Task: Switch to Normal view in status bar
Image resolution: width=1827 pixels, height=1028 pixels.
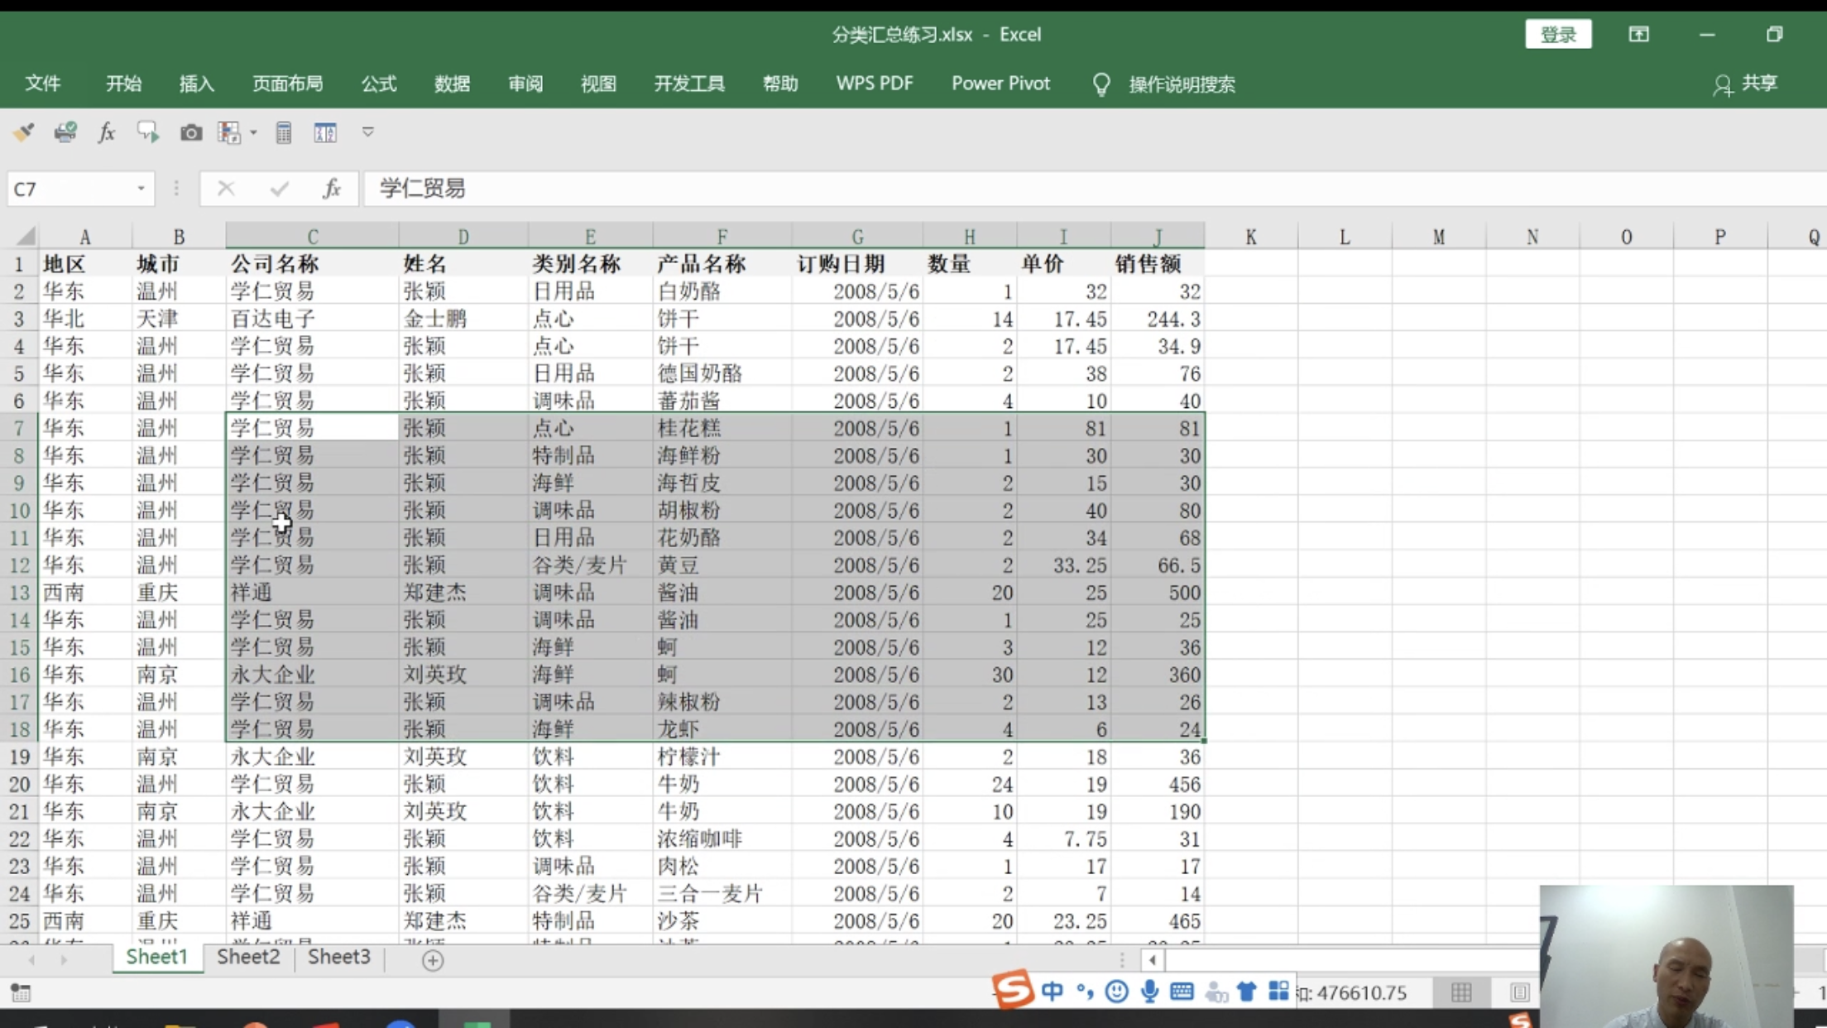Action: click(1461, 992)
